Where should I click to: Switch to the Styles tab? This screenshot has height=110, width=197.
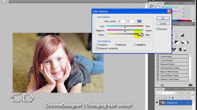[181, 3]
